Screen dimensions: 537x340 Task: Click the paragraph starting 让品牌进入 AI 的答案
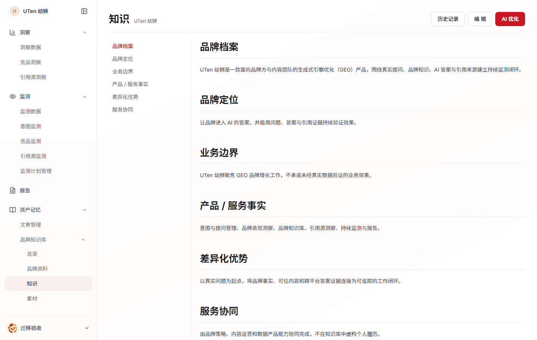click(x=279, y=123)
